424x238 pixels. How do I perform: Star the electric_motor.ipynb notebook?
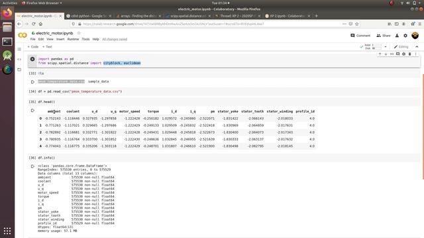tap(79, 33)
